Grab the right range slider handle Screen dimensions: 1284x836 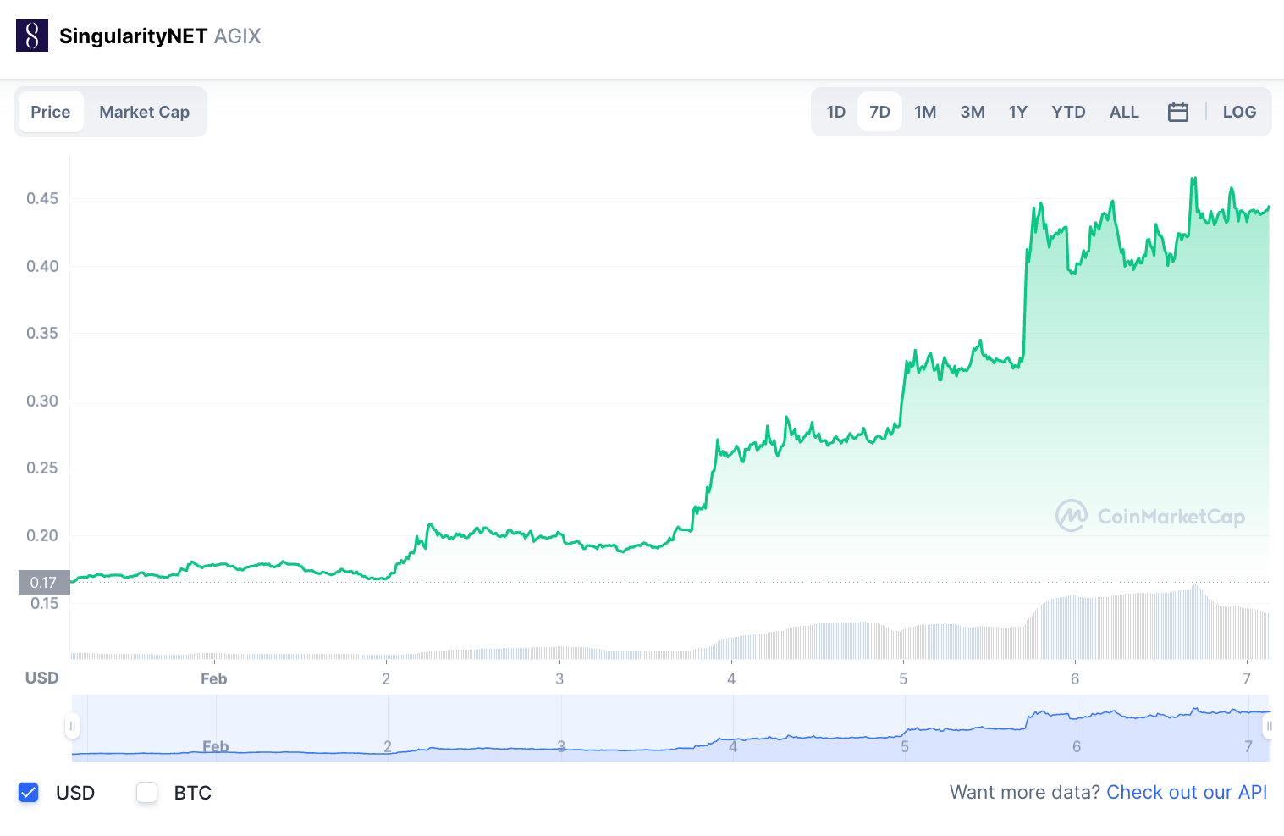point(1269,726)
